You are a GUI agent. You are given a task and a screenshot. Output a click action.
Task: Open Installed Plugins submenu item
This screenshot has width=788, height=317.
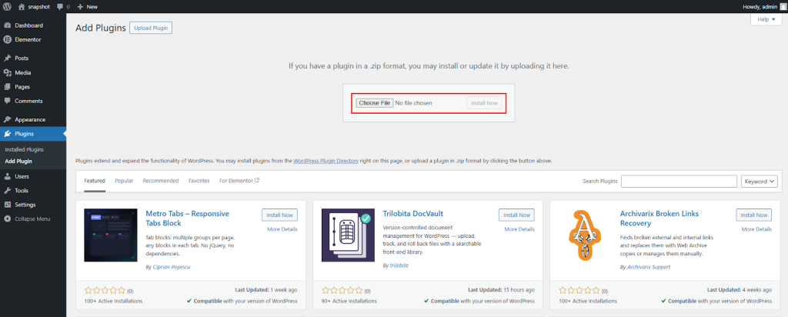[x=24, y=150]
